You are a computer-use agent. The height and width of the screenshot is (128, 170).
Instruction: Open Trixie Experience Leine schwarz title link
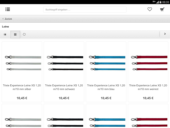pyautogui.click(x=64, y=87)
